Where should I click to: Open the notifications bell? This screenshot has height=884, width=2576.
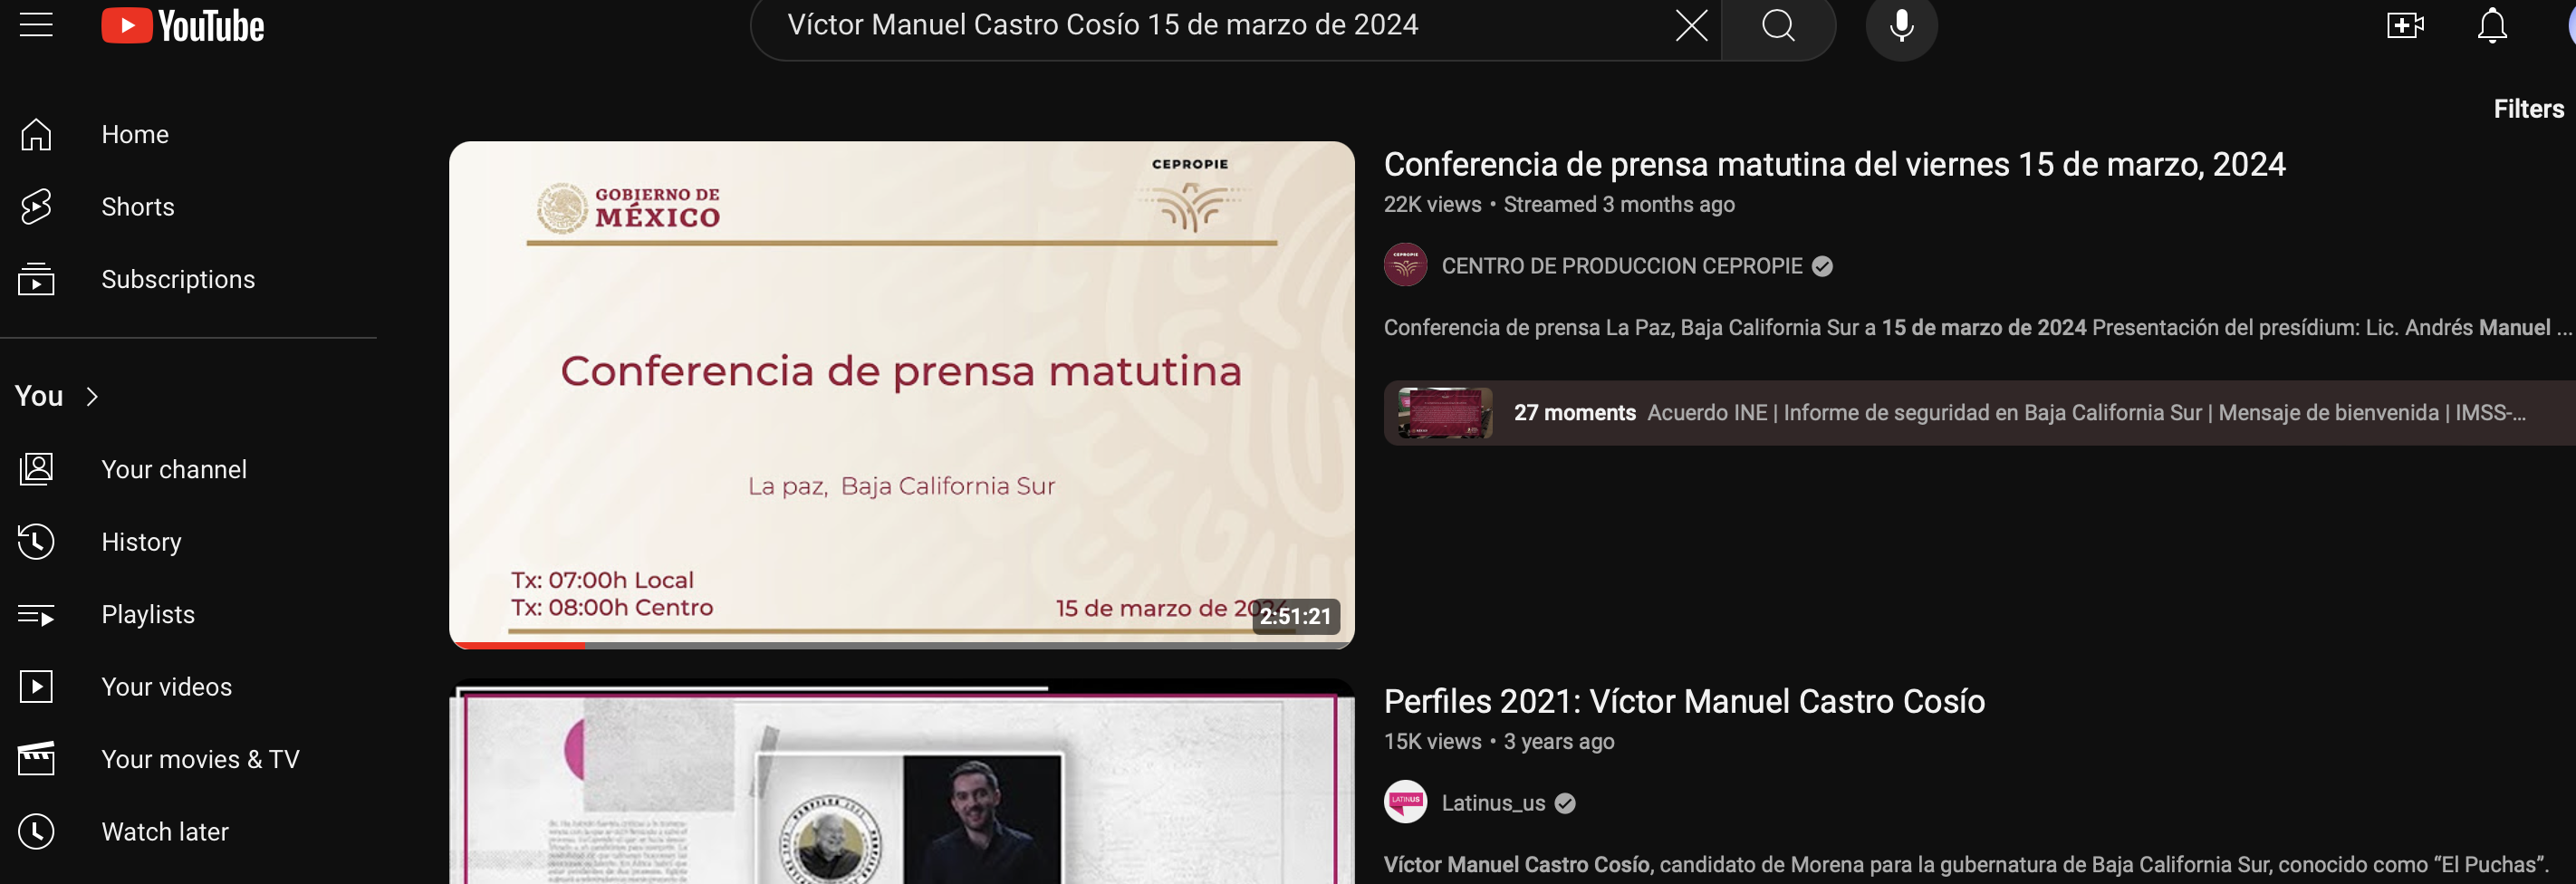click(2492, 25)
